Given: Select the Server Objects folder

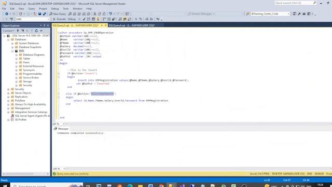Looking at the screenshot, I should click(23, 93).
